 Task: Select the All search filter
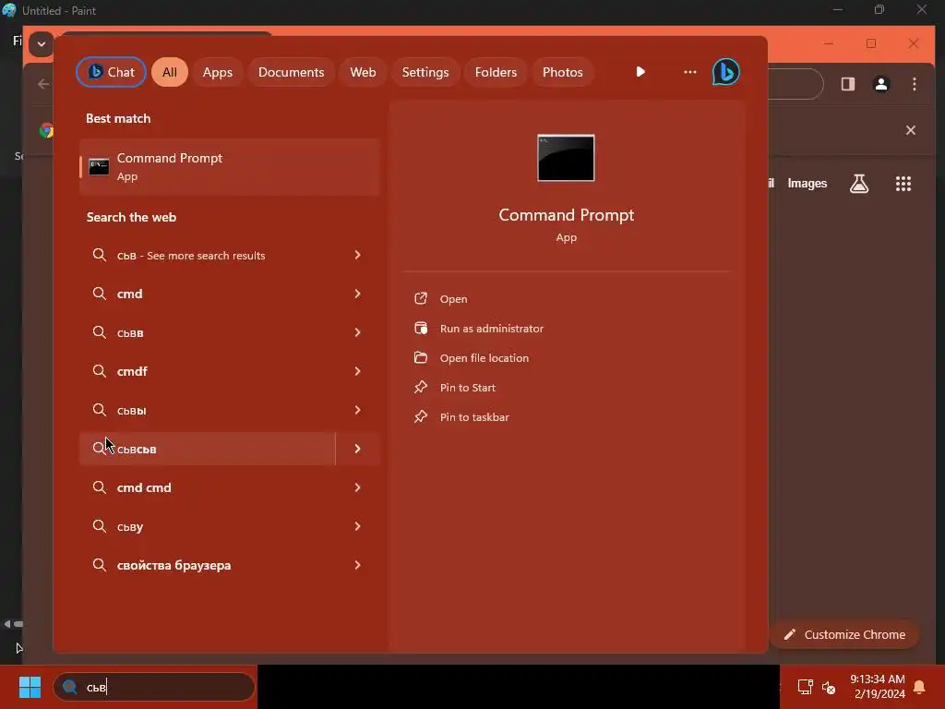click(x=170, y=72)
